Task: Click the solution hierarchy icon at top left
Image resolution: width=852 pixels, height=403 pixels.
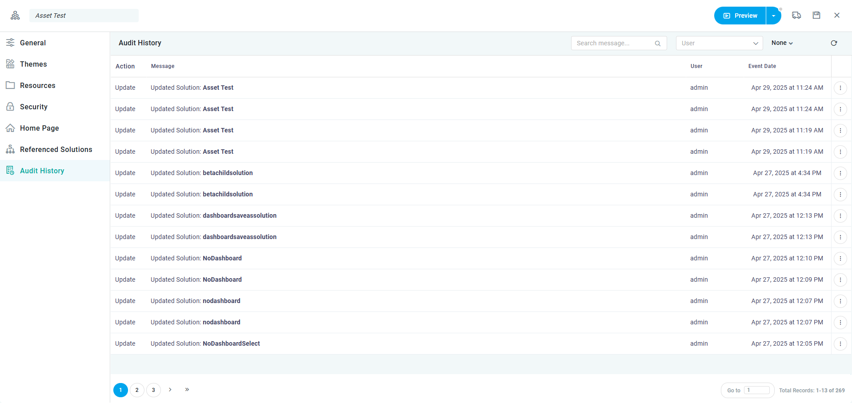Action: [15, 16]
